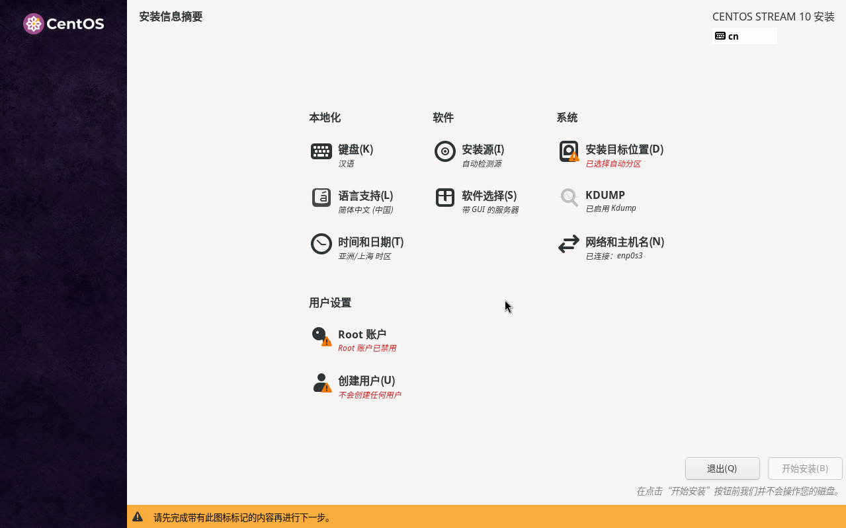
Task: Open the 键盘(K) label
Action: (x=356, y=149)
